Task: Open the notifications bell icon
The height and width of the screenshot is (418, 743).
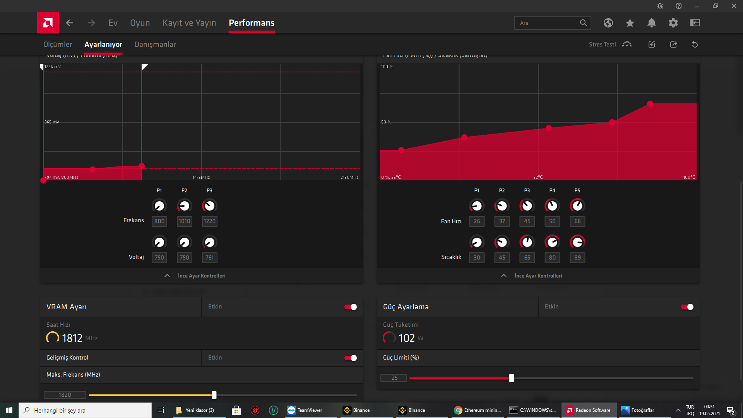Action: (651, 23)
